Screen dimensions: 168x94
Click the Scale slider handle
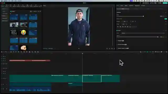coord(143,16)
